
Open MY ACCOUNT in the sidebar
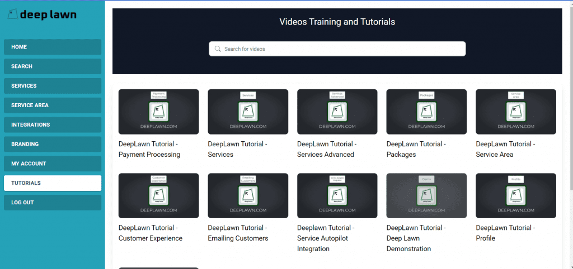(53, 164)
